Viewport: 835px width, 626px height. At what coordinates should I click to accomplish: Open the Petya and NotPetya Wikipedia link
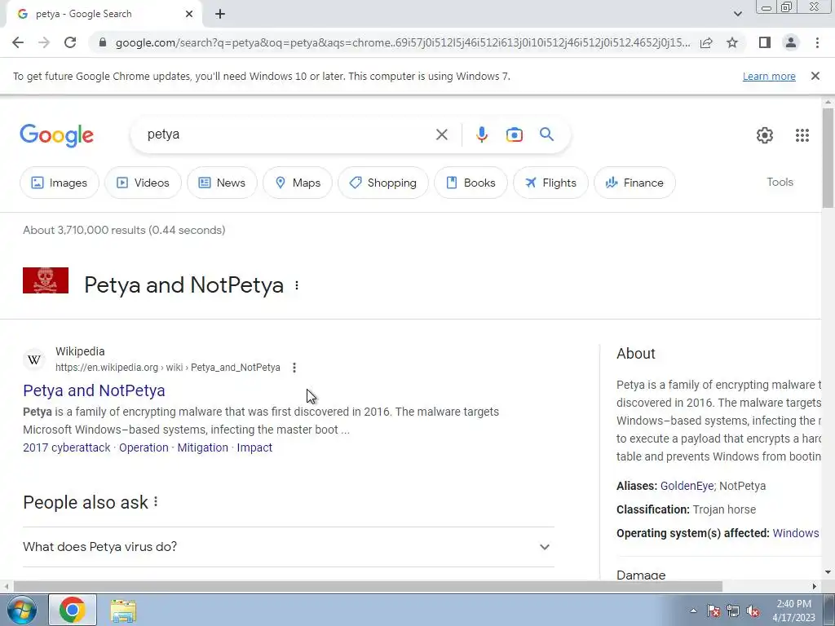95,390
